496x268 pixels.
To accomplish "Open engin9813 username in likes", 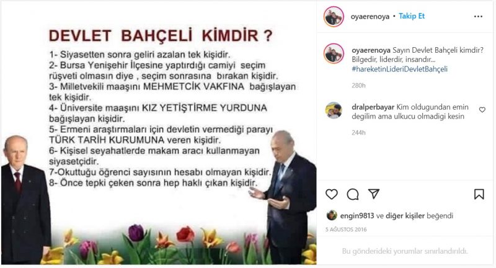I will pos(357,216).
